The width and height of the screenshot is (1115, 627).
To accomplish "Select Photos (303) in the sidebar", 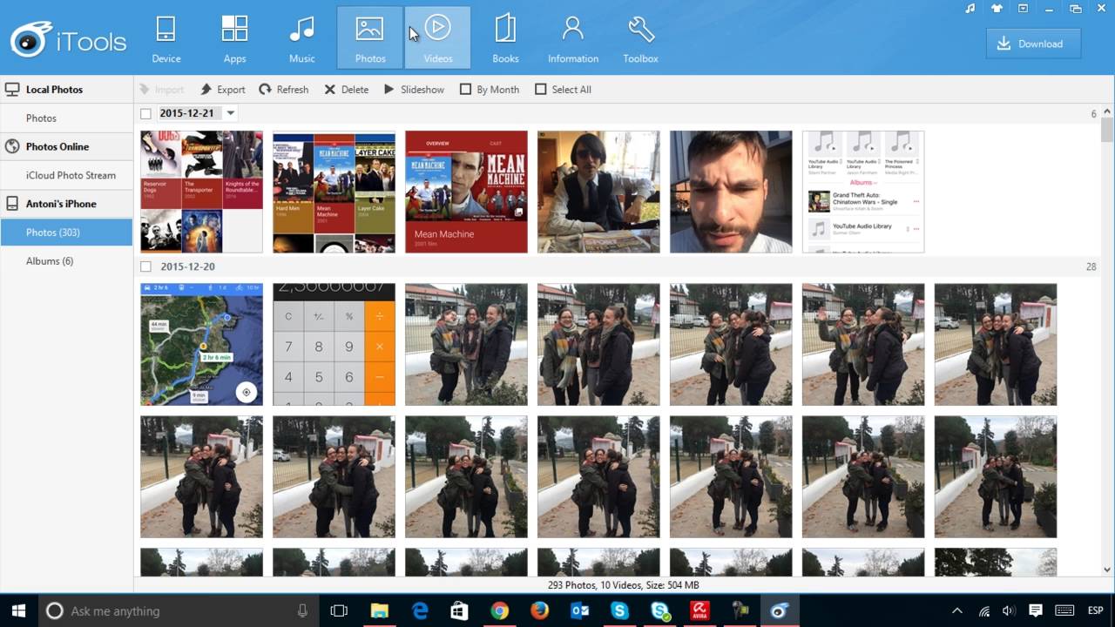I will 66,233.
